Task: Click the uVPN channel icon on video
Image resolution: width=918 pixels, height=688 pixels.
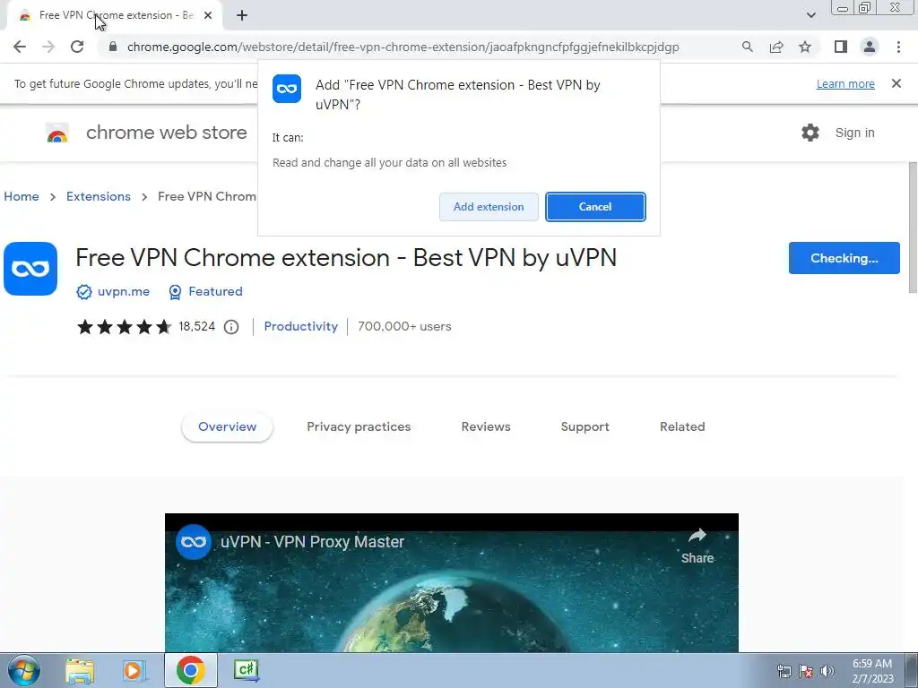Action: (194, 542)
